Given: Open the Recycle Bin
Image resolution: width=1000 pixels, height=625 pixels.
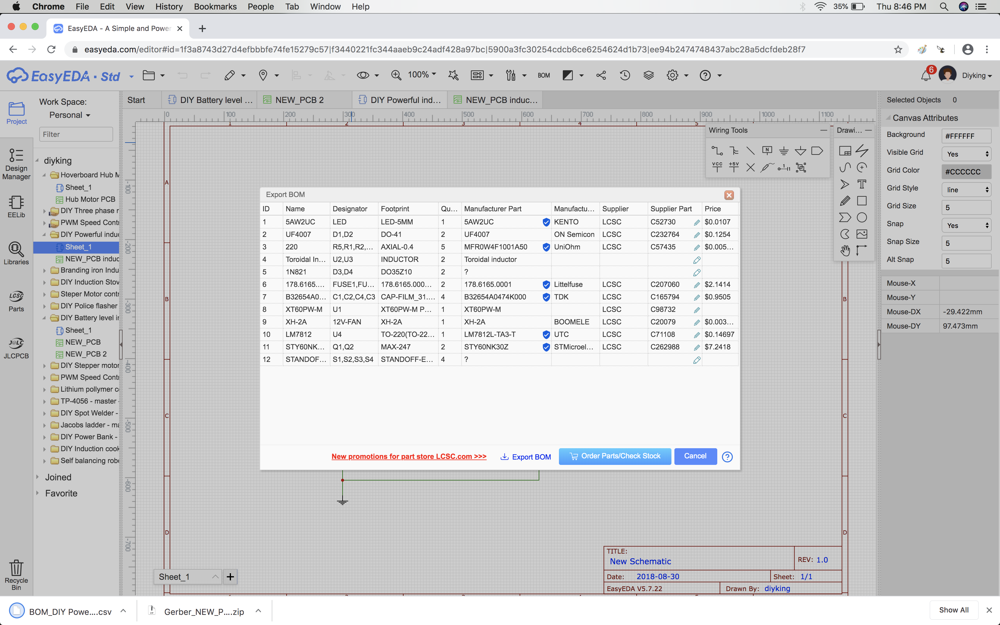Looking at the screenshot, I should (16, 575).
